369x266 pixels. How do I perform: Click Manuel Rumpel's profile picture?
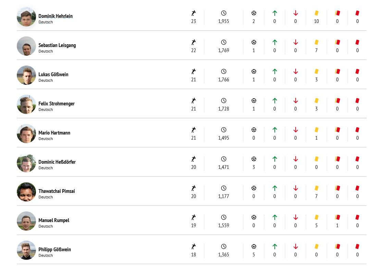[x=26, y=221]
